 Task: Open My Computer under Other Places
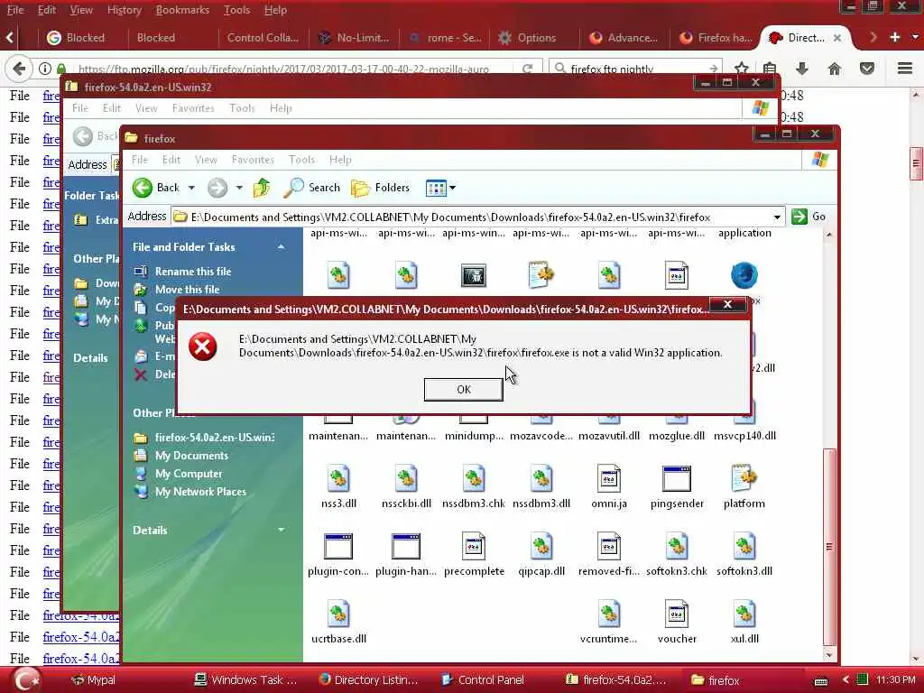[188, 474]
